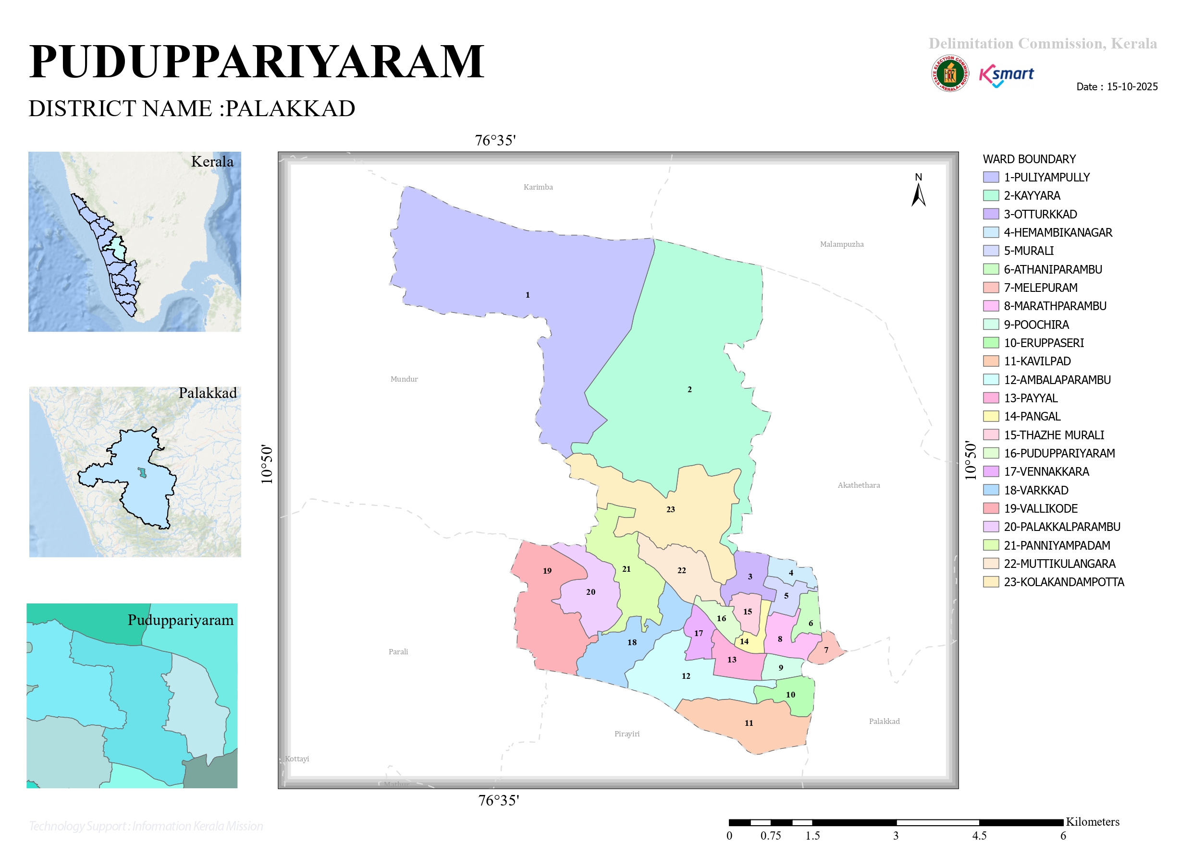Click the 18-VARKKAD legend entry
This screenshot has height=842, width=1192.
(x=1025, y=490)
